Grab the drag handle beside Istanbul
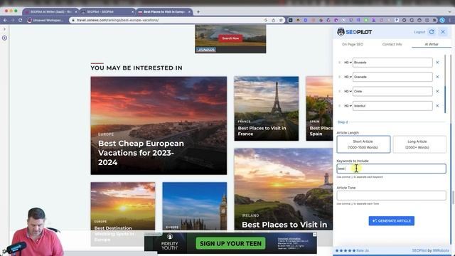 [x=340, y=106]
